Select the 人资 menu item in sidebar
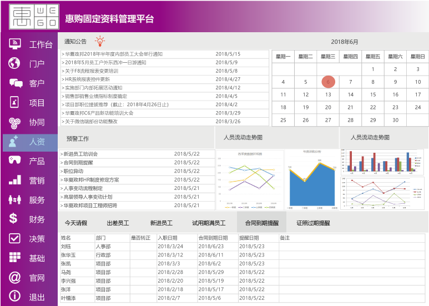The image size is (429, 306). (x=30, y=142)
